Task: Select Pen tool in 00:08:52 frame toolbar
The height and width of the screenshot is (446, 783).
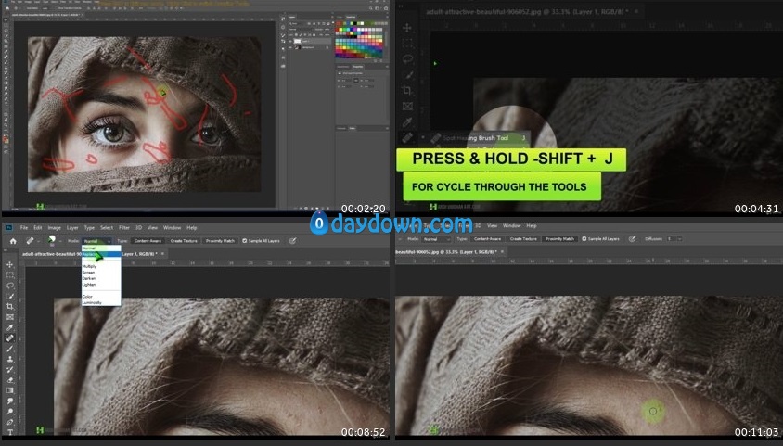Action: pyautogui.click(x=10, y=422)
